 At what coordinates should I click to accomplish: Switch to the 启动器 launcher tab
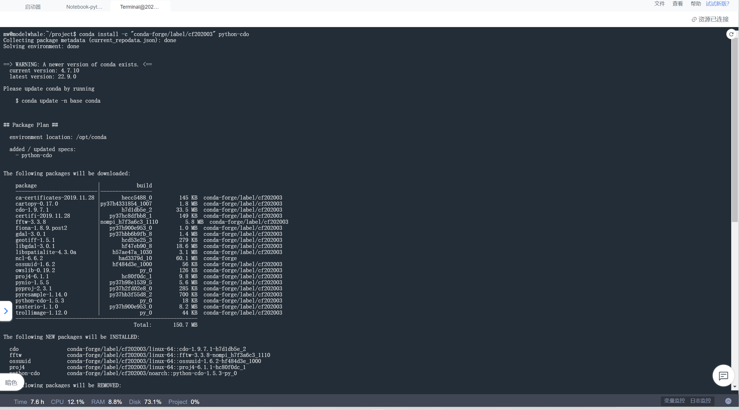(33, 7)
